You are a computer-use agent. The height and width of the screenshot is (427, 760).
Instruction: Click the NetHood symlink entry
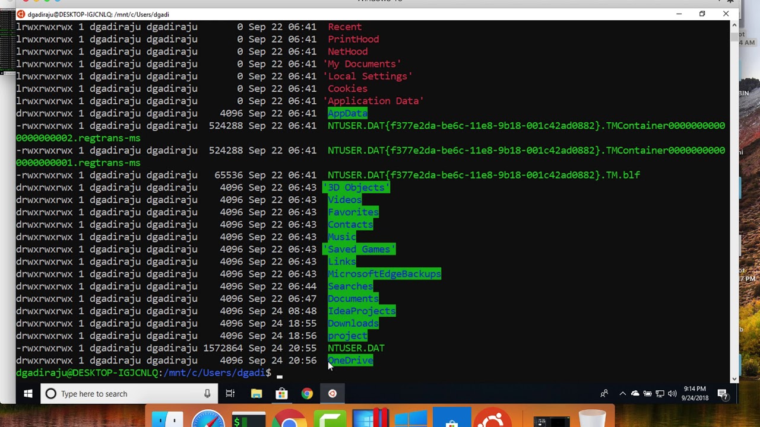click(x=347, y=52)
